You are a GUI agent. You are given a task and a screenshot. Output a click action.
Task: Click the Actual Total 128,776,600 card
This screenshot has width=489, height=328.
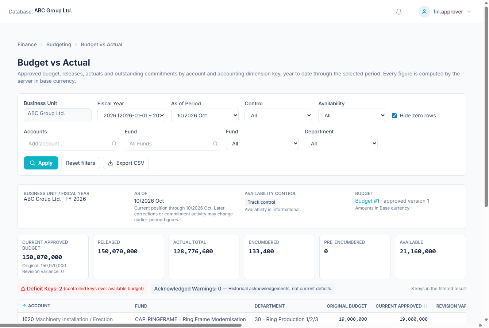pyautogui.click(x=204, y=257)
